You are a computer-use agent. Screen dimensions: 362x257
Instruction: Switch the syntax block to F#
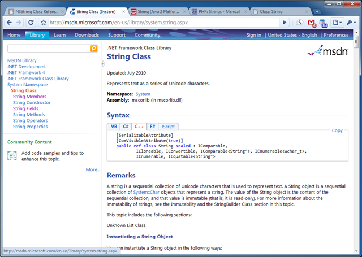pos(152,127)
